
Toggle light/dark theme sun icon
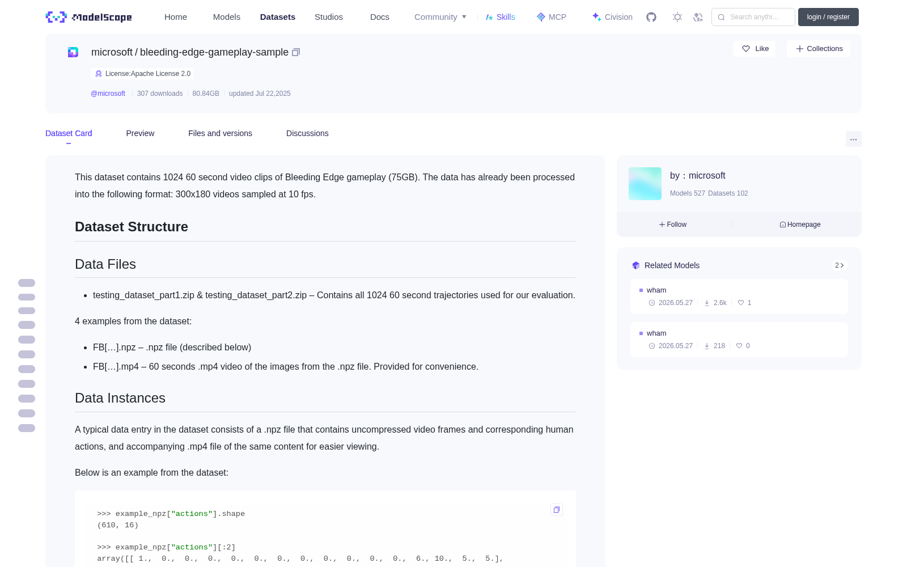677,17
